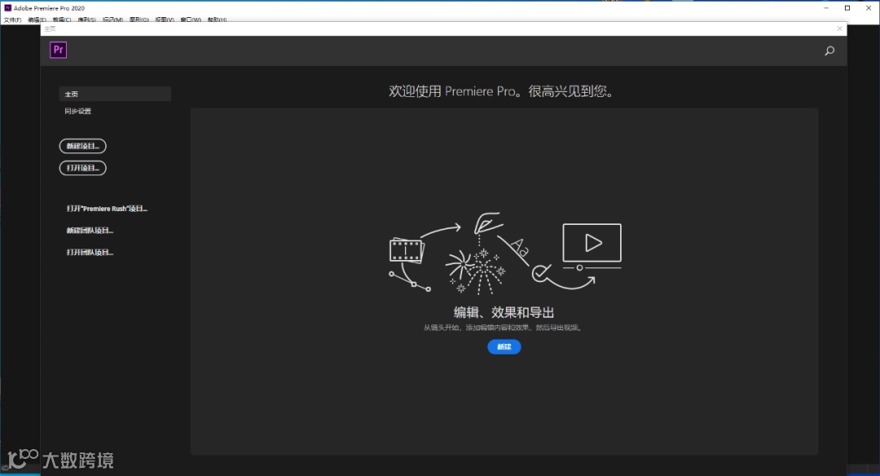Open the Premiere Rush project link
This screenshot has width=880, height=476.
point(107,209)
